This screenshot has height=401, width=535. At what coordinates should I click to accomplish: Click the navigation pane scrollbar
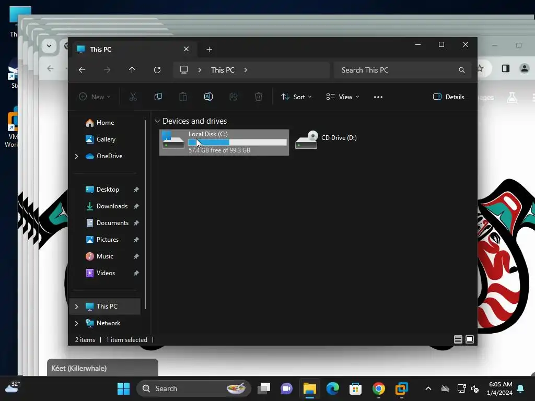point(145,214)
